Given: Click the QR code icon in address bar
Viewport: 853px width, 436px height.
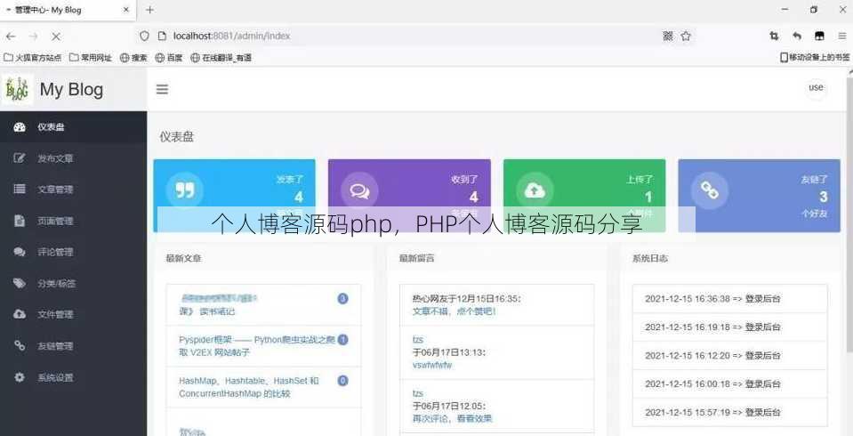Looking at the screenshot, I should [x=668, y=36].
